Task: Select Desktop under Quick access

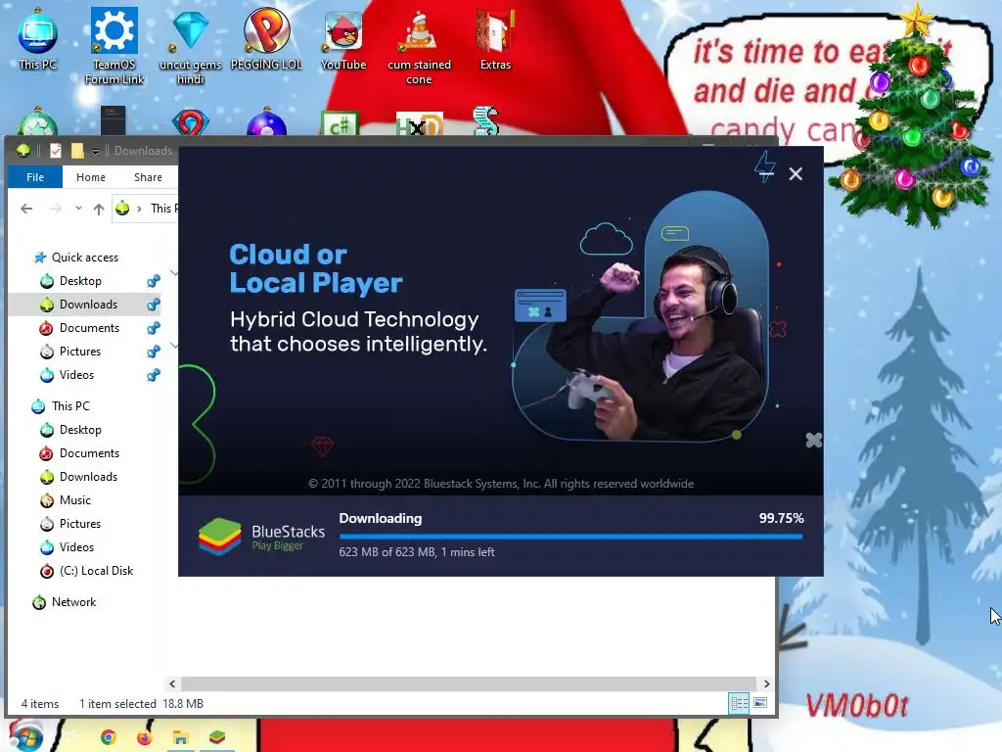Action: (80, 281)
